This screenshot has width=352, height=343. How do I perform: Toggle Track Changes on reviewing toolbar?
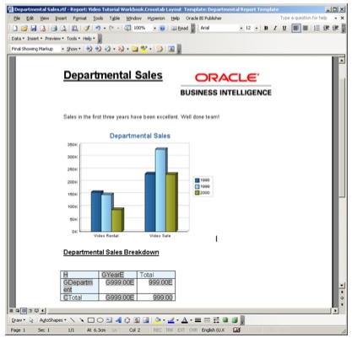tap(160, 49)
